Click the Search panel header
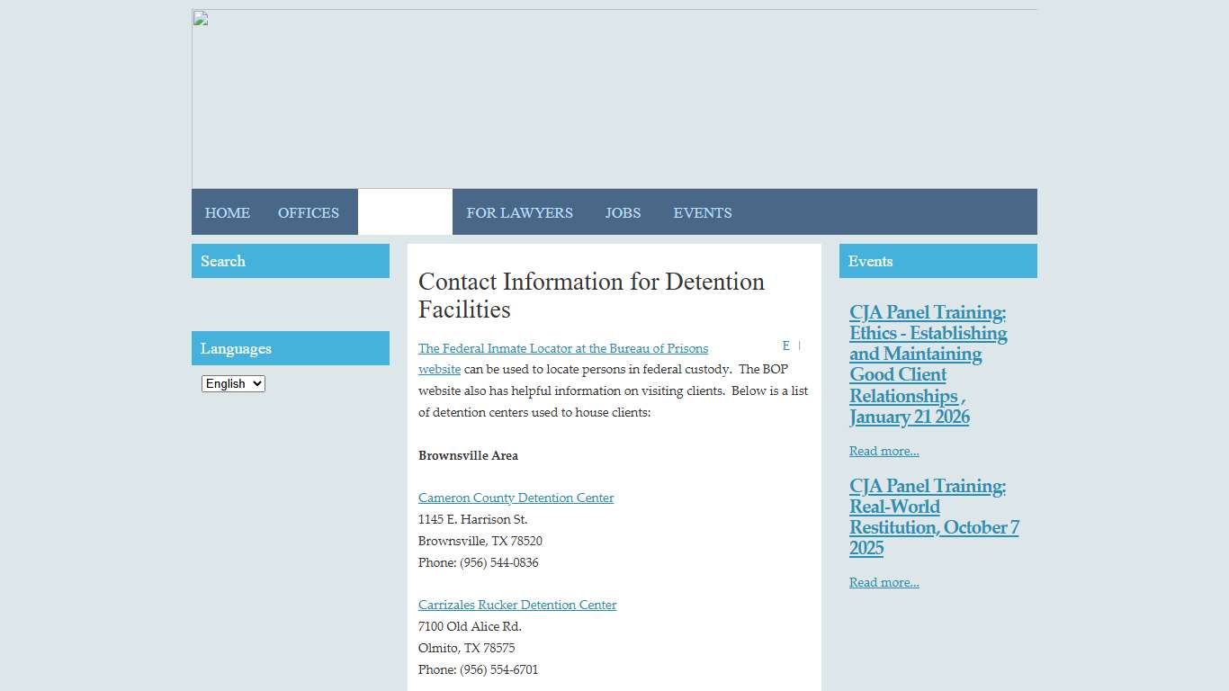Image resolution: width=1229 pixels, height=691 pixels. [222, 261]
